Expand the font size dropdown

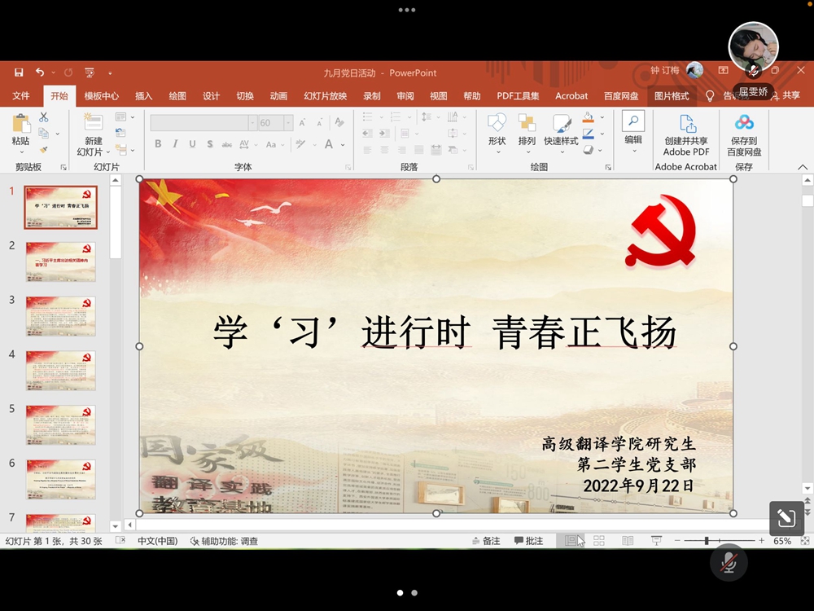coord(288,123)
